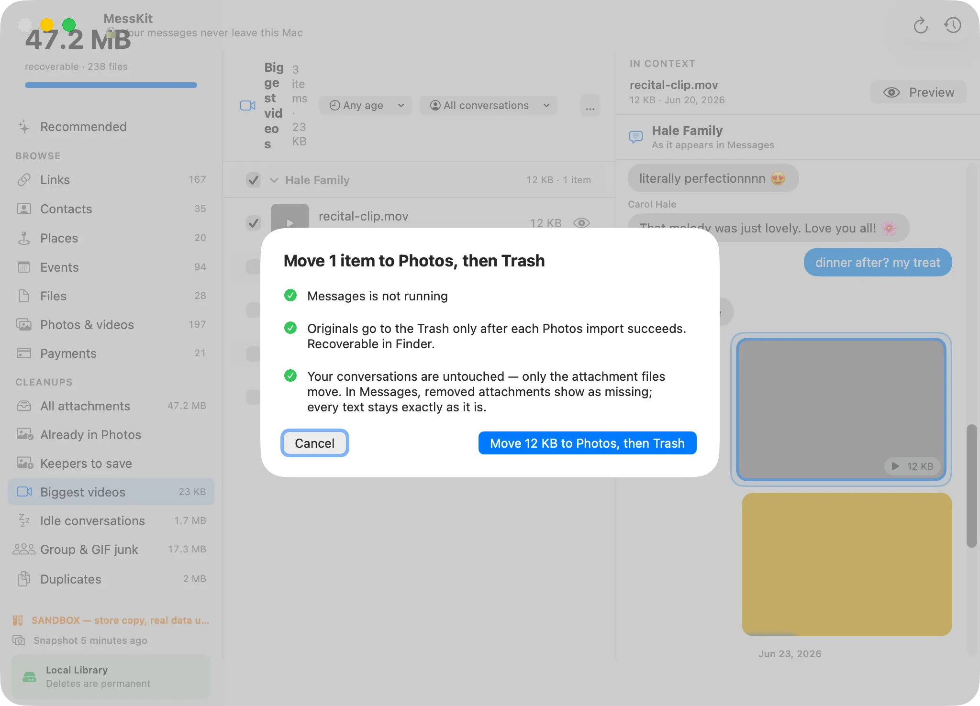The image size is (980, 706).
Task: Click the Biggest videos header camera icon
Action: tap(247, 105)
